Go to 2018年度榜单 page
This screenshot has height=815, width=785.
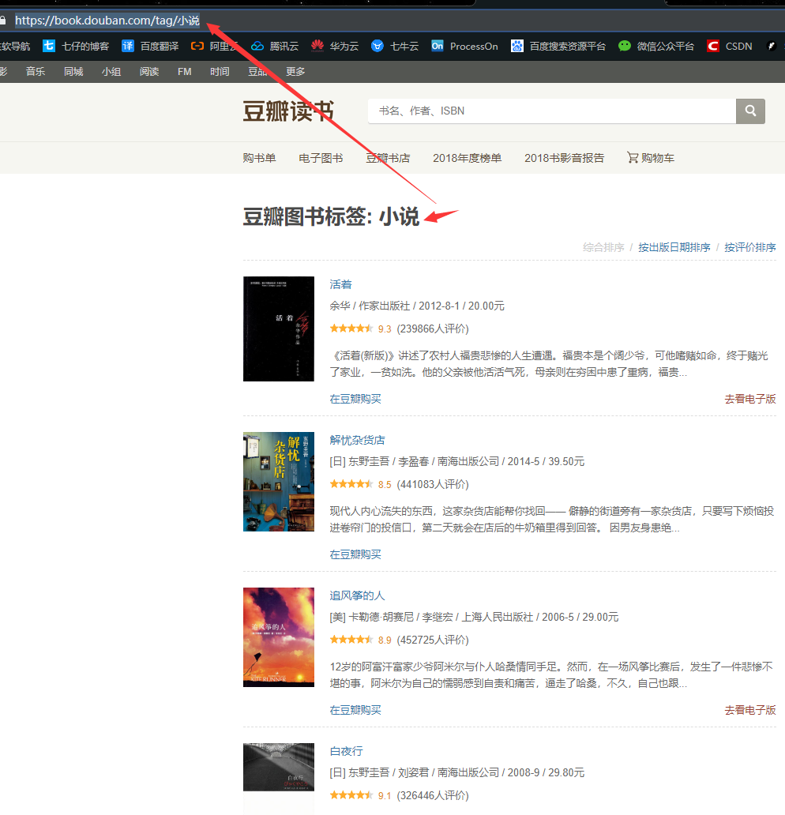[467, 157]
